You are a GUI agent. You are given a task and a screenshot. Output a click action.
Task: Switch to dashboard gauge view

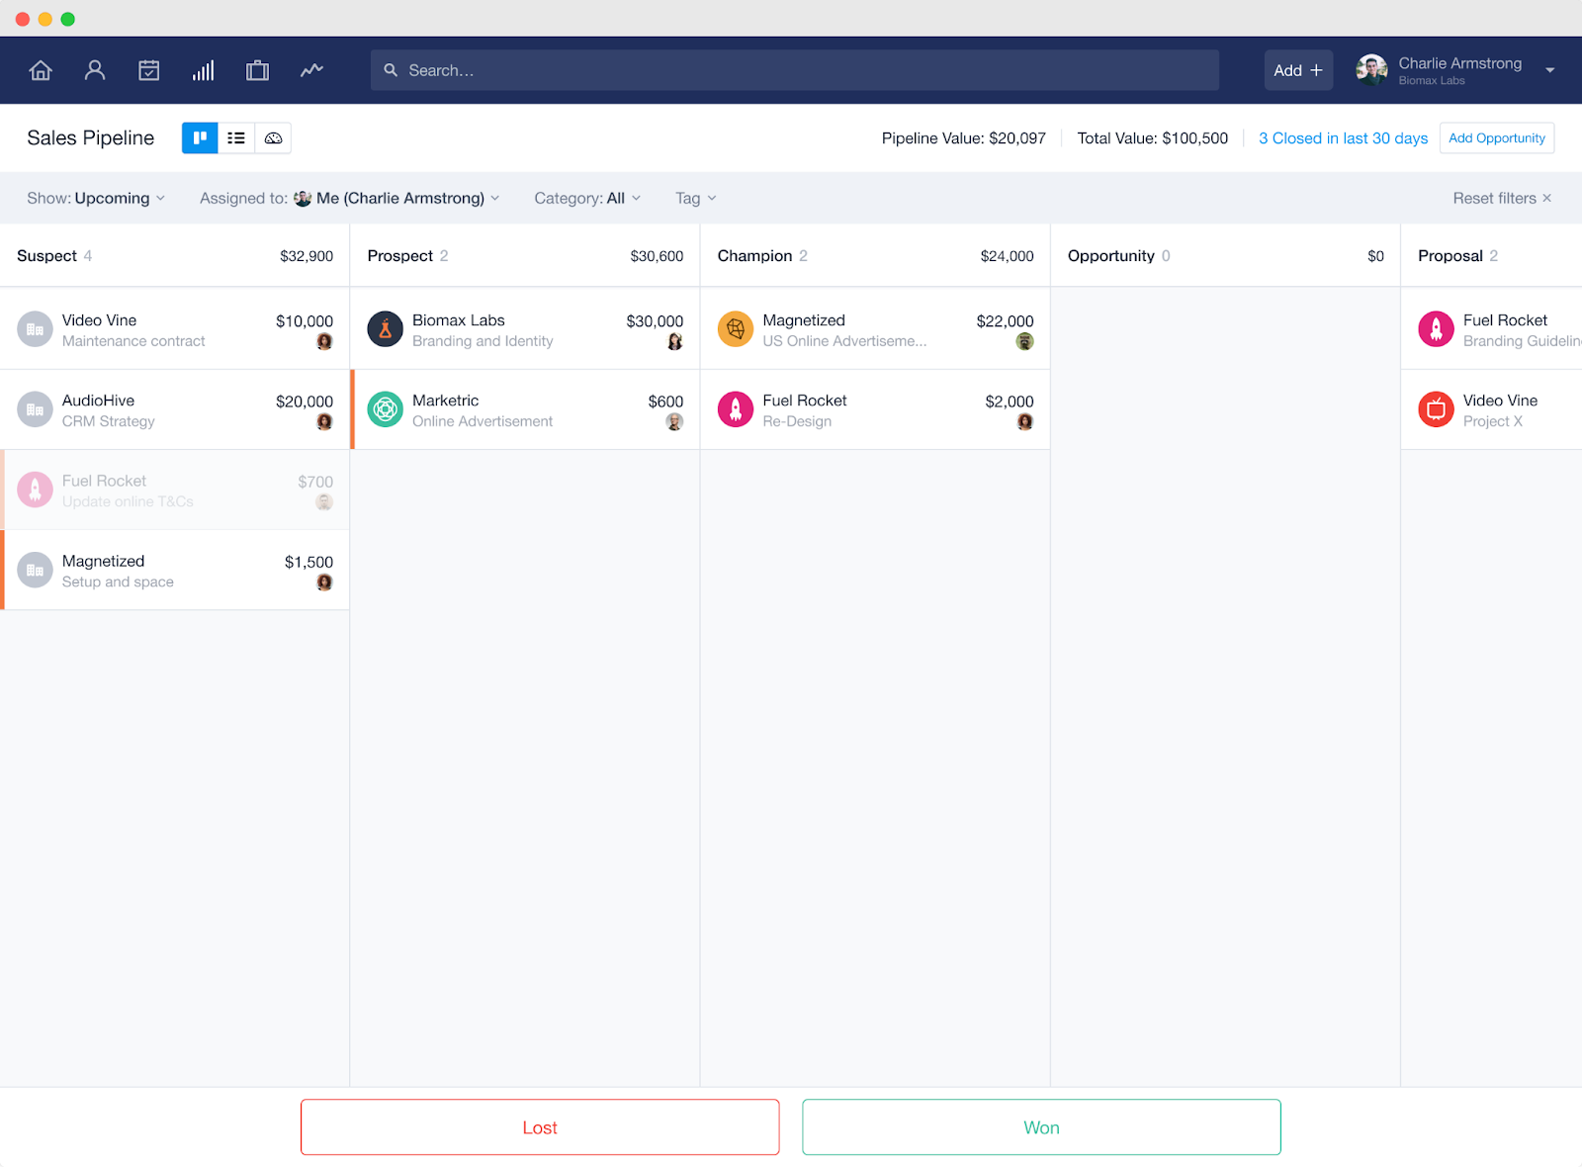(273, 137)
